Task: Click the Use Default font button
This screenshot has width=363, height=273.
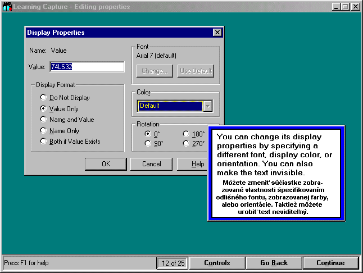Action: (x=196, y=71)
